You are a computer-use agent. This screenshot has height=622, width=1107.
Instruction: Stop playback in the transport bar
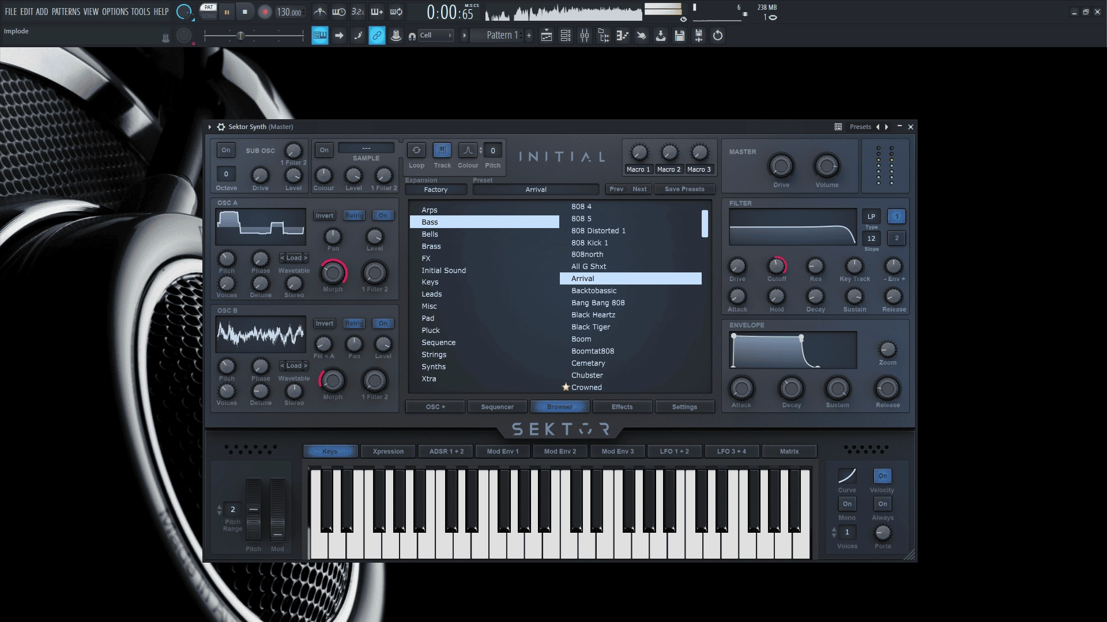tap(245, 12)
